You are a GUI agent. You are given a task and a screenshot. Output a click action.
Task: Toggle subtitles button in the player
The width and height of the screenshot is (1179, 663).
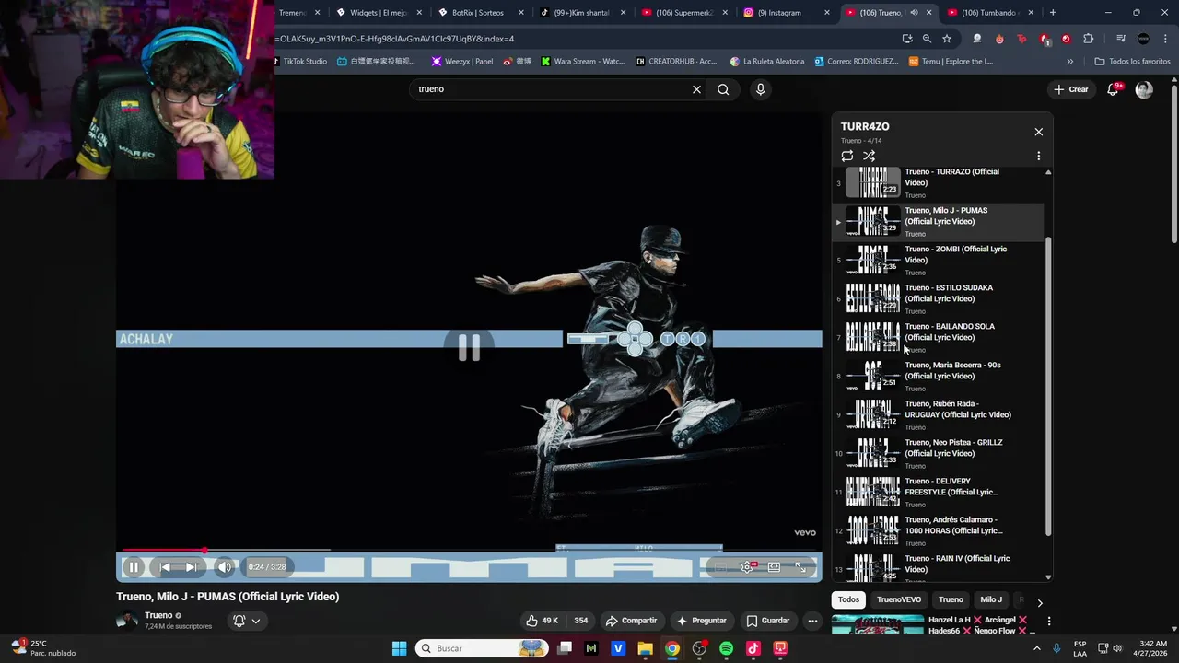coord(720,567)
